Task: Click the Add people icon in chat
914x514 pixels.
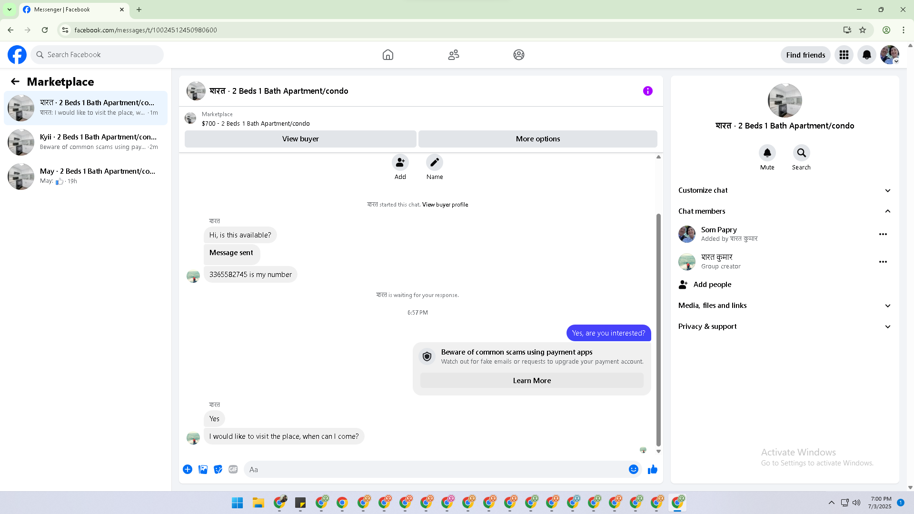Action: (x=400, y=163)
